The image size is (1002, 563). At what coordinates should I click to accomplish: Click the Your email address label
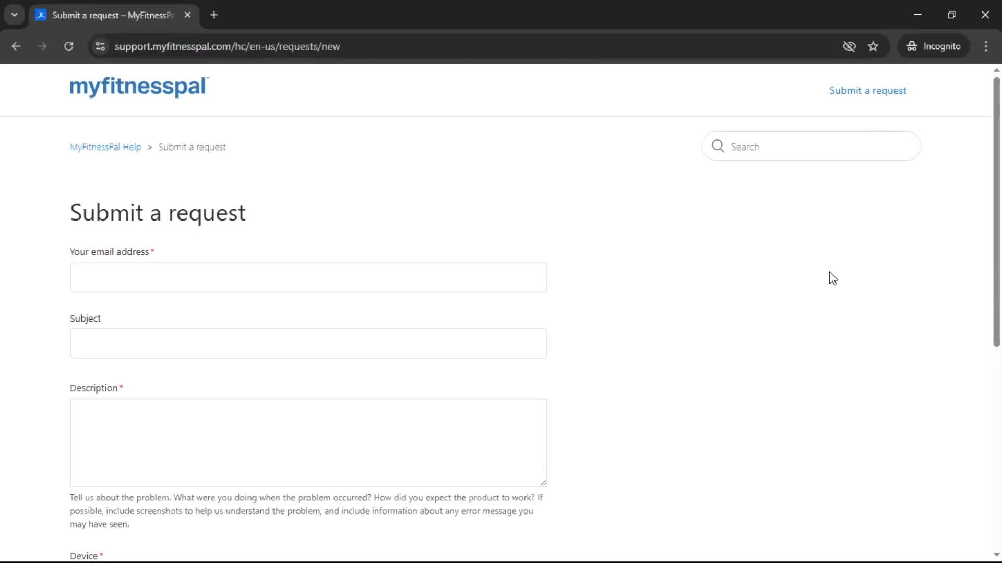tap(109, 252)
